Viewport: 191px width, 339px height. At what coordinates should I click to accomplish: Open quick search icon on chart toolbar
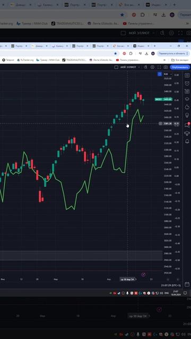click(145, 67)
